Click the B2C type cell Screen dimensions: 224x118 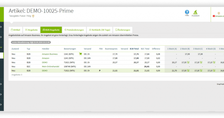(x=29, y=66)
